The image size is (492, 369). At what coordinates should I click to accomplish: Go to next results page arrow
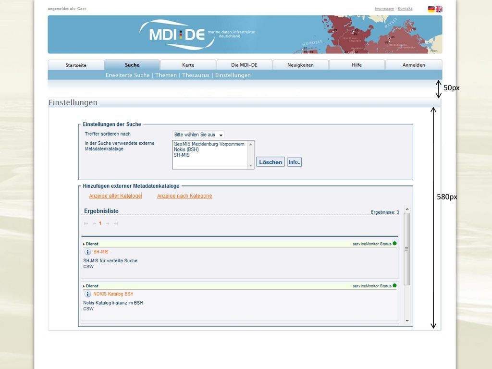108,223
